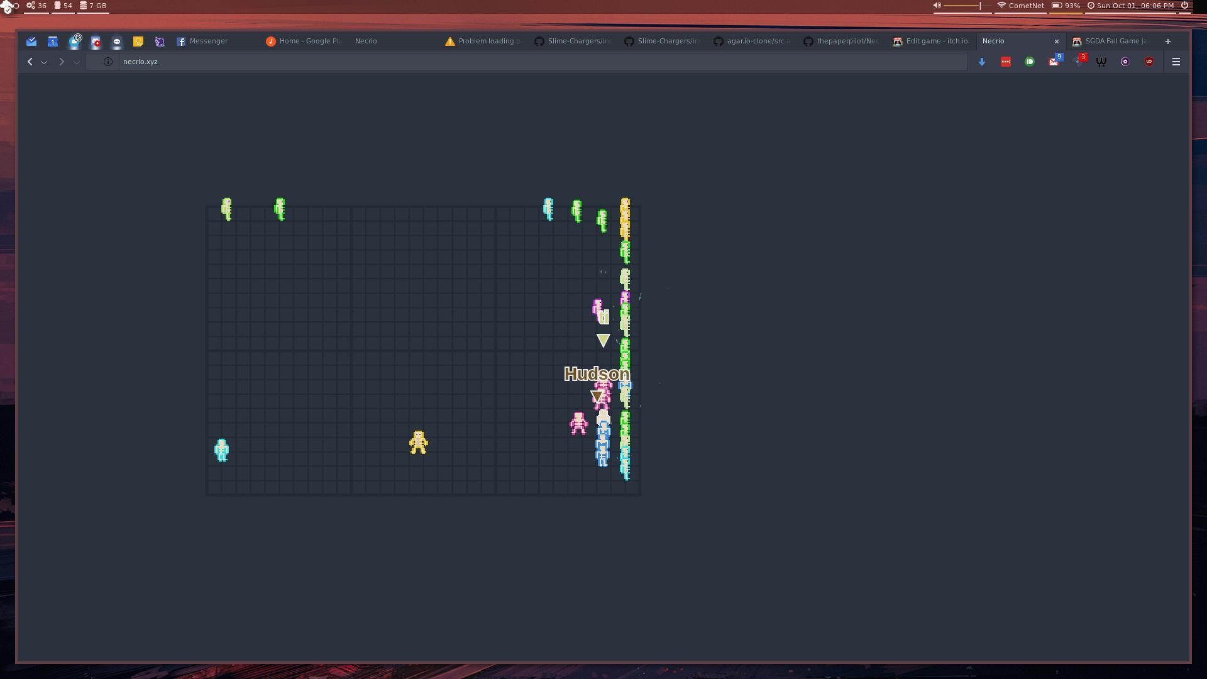Open the pinned Google Calendar tab
Viewport: 1207px width, 679px height.
pos(53,41)
